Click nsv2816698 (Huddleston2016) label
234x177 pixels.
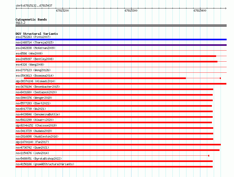tap(37, 136)
